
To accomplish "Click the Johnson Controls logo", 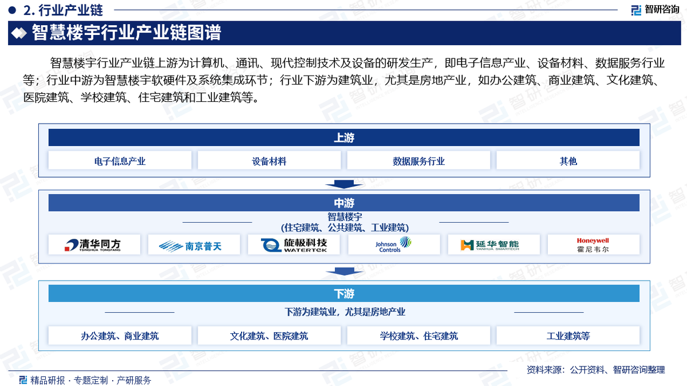I will click(x=393, y=245).
